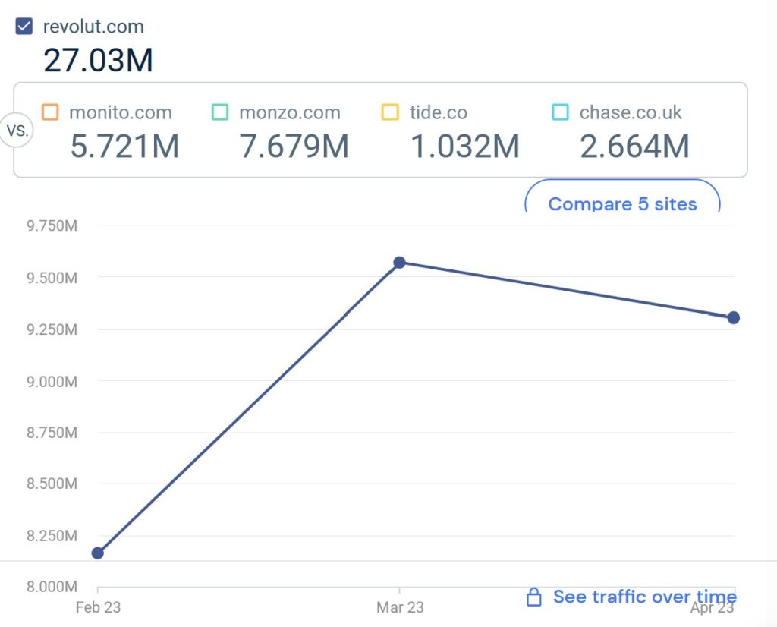Image resolution: width=777 pixels, height=627 pixels.
Task: Select the Apr 23 data point
Action: (x=734, y=318)
